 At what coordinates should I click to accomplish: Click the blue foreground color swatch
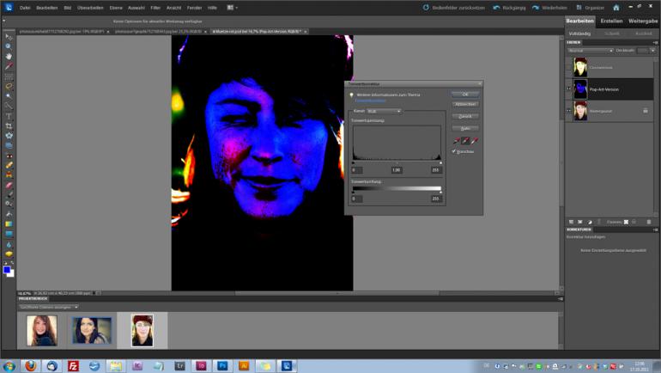[6, 270]
